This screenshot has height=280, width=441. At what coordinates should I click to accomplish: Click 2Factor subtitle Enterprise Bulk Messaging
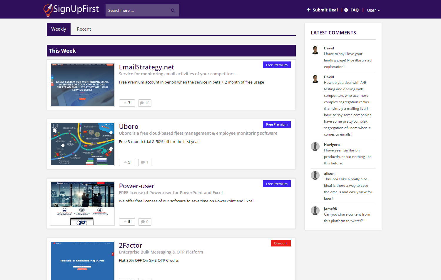[x=161, y=252]
